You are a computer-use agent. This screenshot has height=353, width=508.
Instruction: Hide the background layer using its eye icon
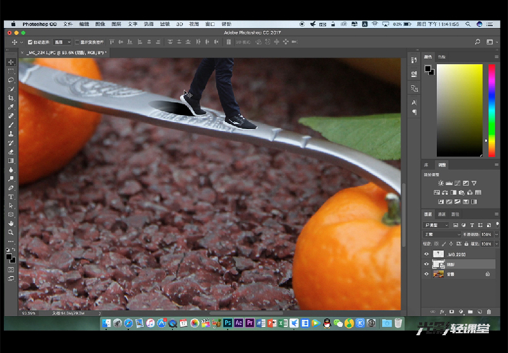427,273
